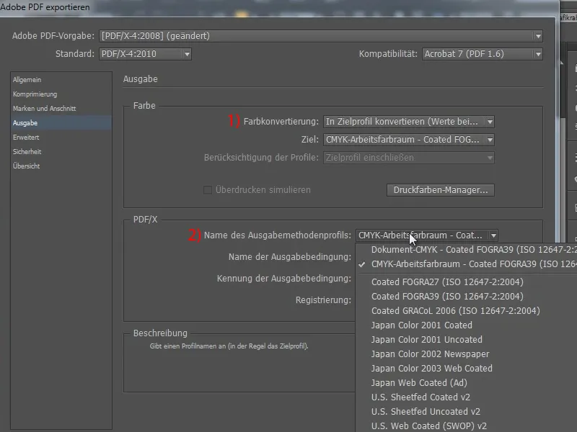
Task: Open the Druckfarben-Manager dialog
Action: tap(441, 190)
